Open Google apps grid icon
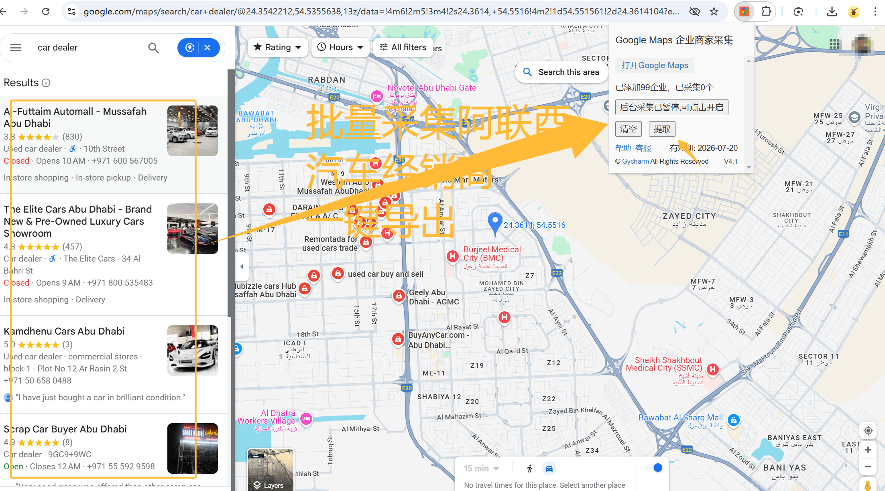This screenshot has height=491, width=885. [834, 44]
